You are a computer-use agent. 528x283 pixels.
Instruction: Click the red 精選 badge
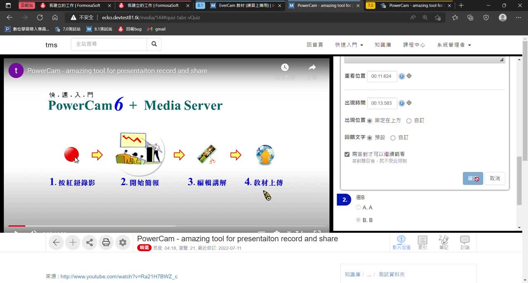[144, 248]
